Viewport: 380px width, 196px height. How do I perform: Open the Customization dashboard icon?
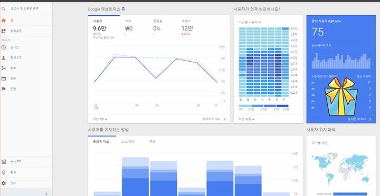(x=3, y=31)
